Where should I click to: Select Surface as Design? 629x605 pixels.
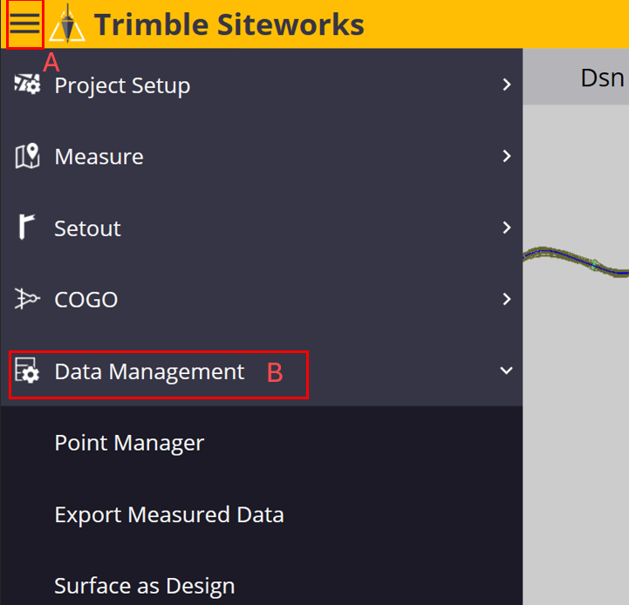(x=262, y=577)
